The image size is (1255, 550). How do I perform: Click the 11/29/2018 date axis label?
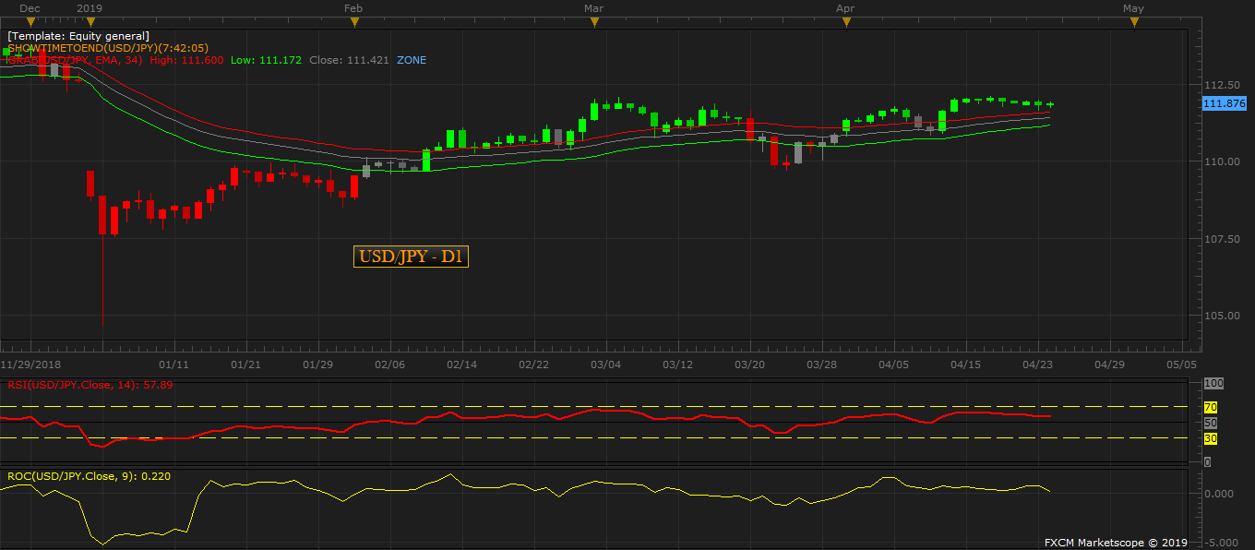tap(30, 365)
